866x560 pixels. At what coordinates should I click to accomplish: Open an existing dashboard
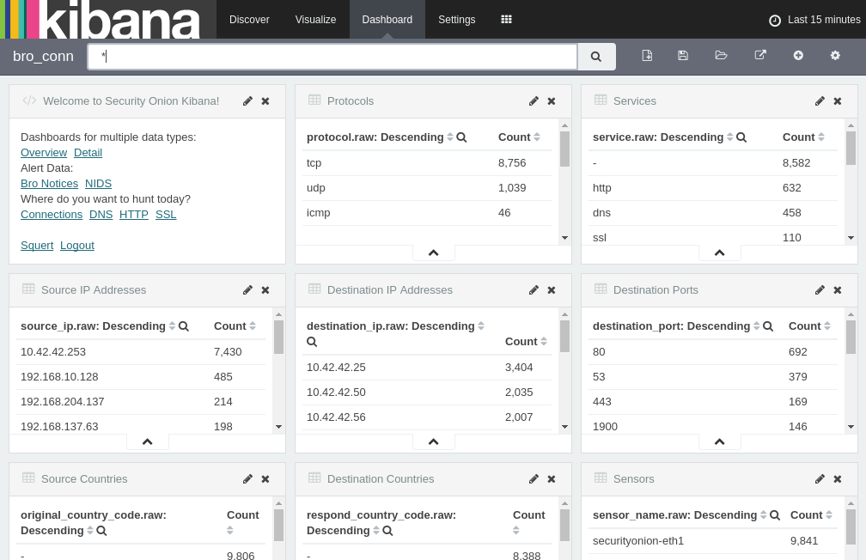tap(722, 55)
